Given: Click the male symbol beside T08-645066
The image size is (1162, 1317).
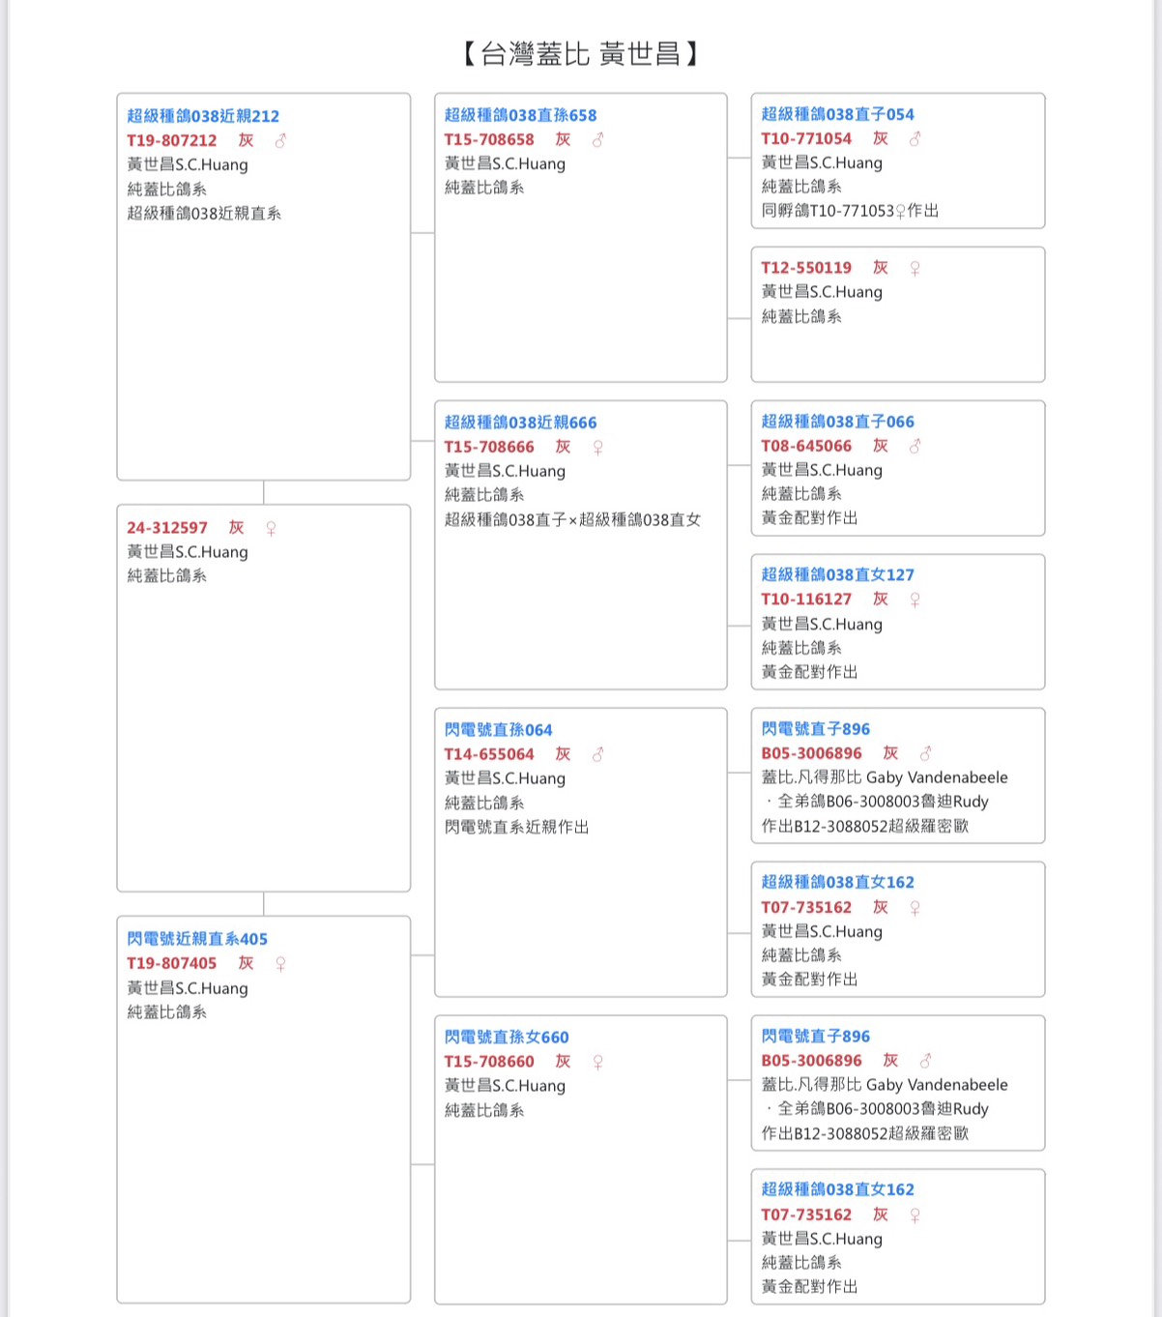Looking at the screenshot, I should [x=915, y=446].
